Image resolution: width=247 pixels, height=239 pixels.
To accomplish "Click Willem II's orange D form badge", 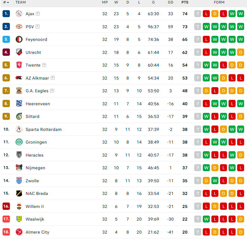I will 215,206.
